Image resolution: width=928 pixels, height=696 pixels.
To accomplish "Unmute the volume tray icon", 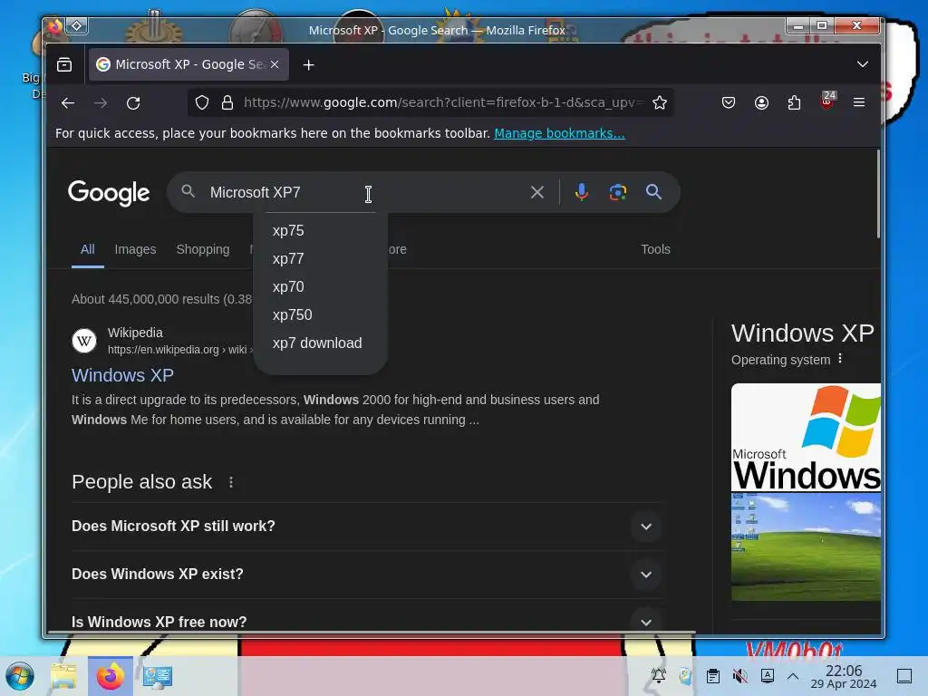I will pos(739,676).
